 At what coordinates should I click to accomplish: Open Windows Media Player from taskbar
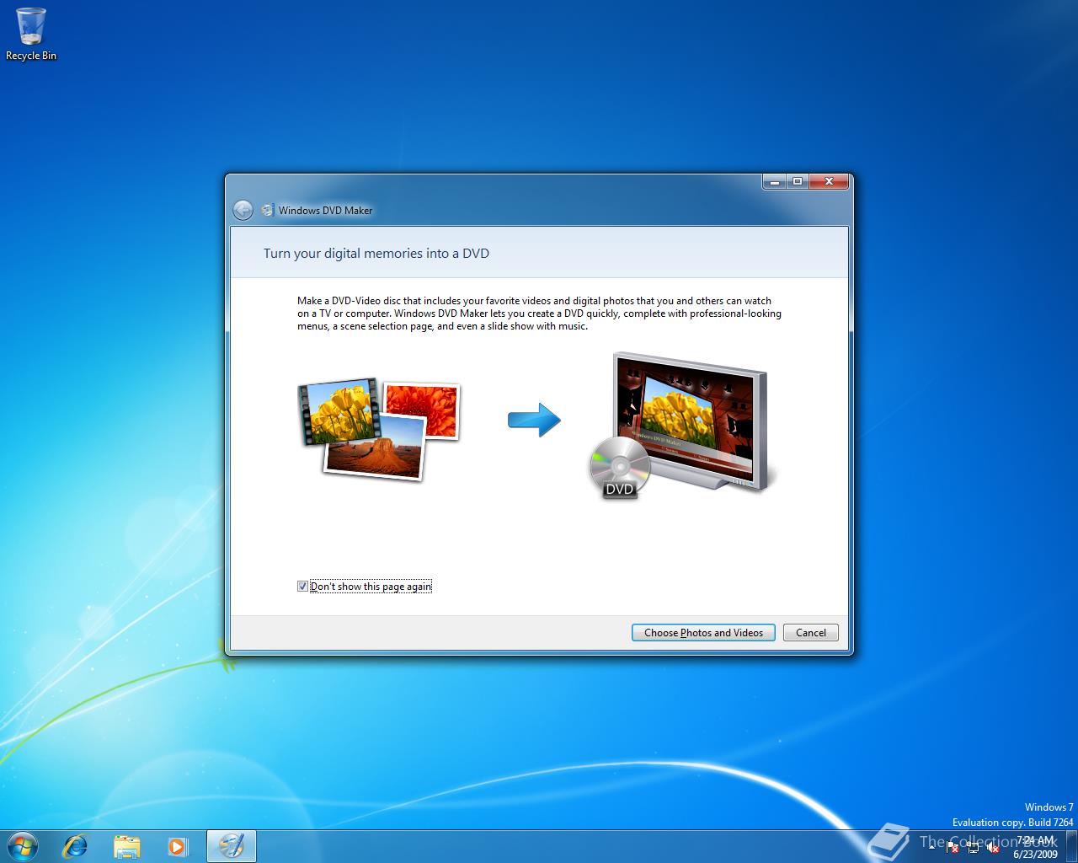coord(177,845)
